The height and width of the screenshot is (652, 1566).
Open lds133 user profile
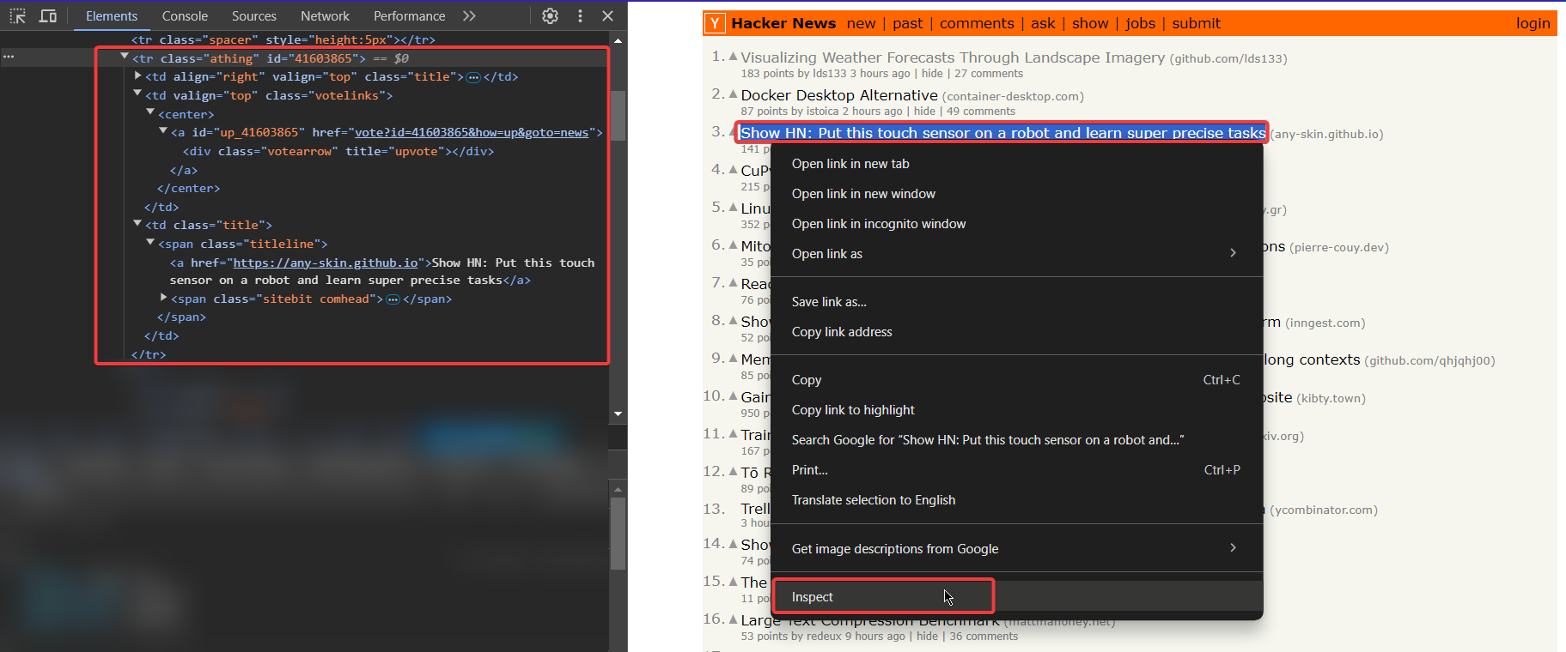[829, 74]
